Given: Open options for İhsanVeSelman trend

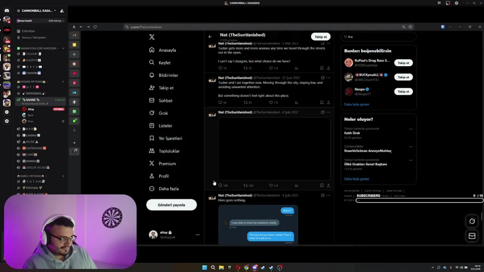Looking at the screenshot, I should pyautogui.click(x=411, y=147).
